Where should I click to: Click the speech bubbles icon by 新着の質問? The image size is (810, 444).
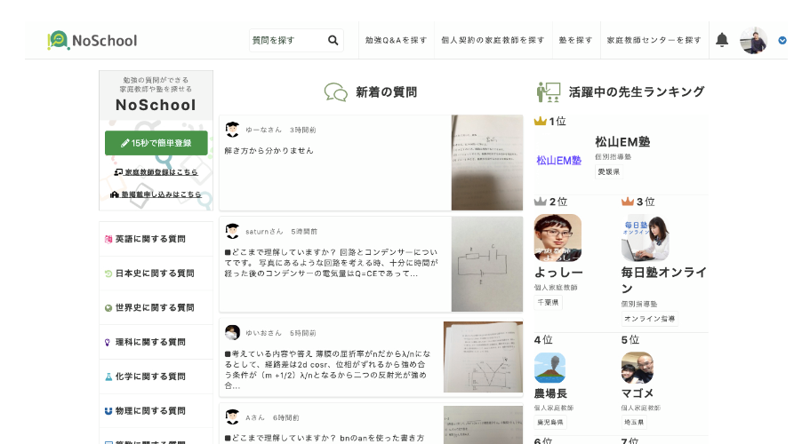[x=336, y=92]
